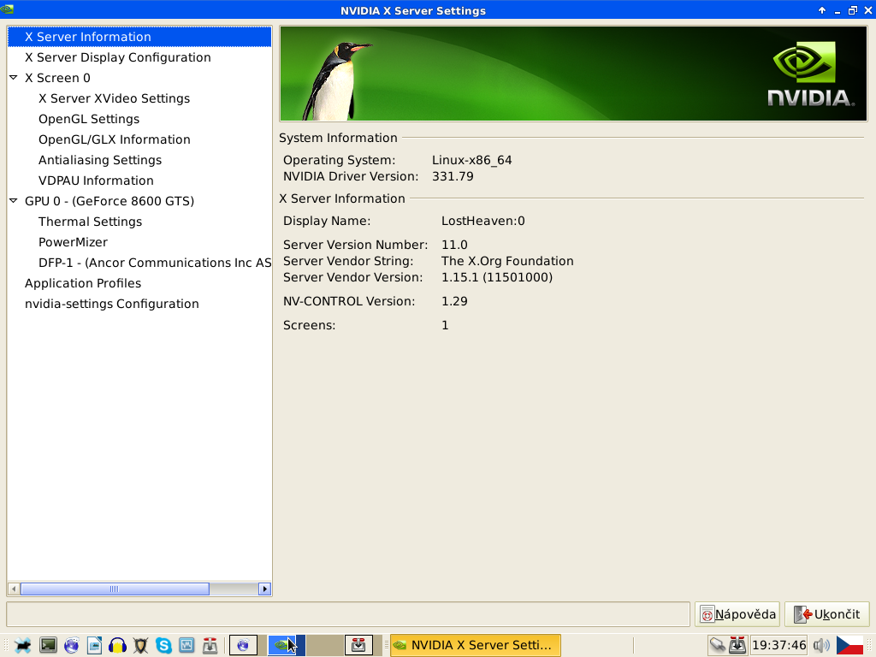Click the display name LostHeaven:0
The image size is (876, 657).
(482, 221)
